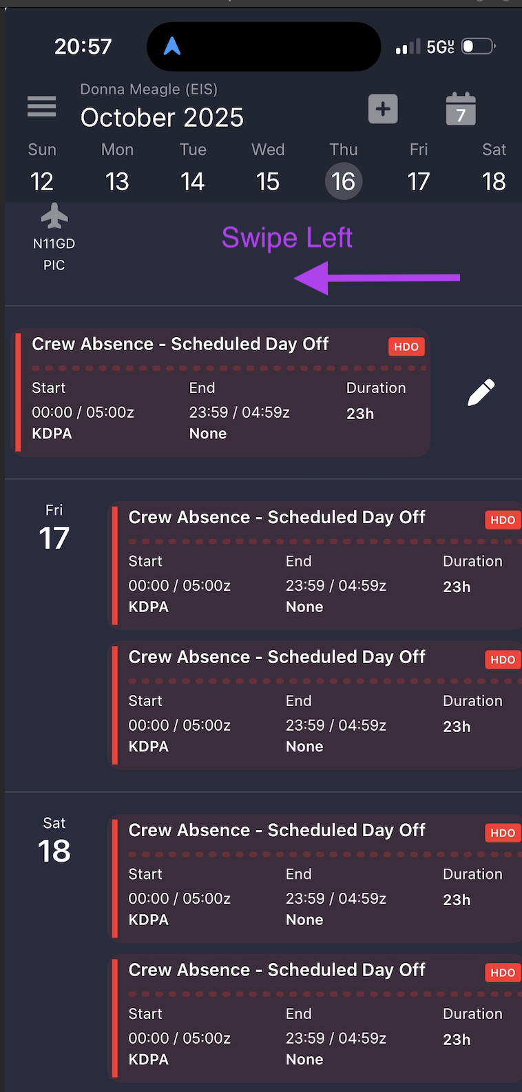The width and height of the screenshot is (522, 1092).
Task: Tap the battery indicator in status bar
Action: pos(479,46)
